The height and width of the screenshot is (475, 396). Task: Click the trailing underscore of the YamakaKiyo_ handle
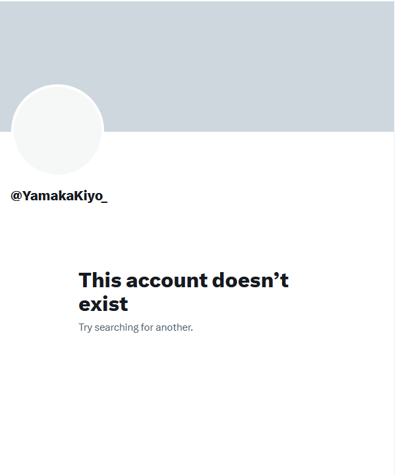tap(105, 202)
